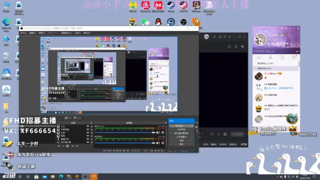Adjust second mixer track volume slider
Screen dimensions: 320x180
(125, 143)
